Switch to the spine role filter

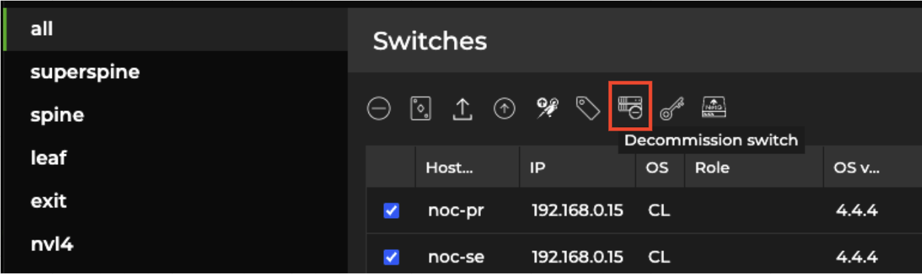(57, 115)
